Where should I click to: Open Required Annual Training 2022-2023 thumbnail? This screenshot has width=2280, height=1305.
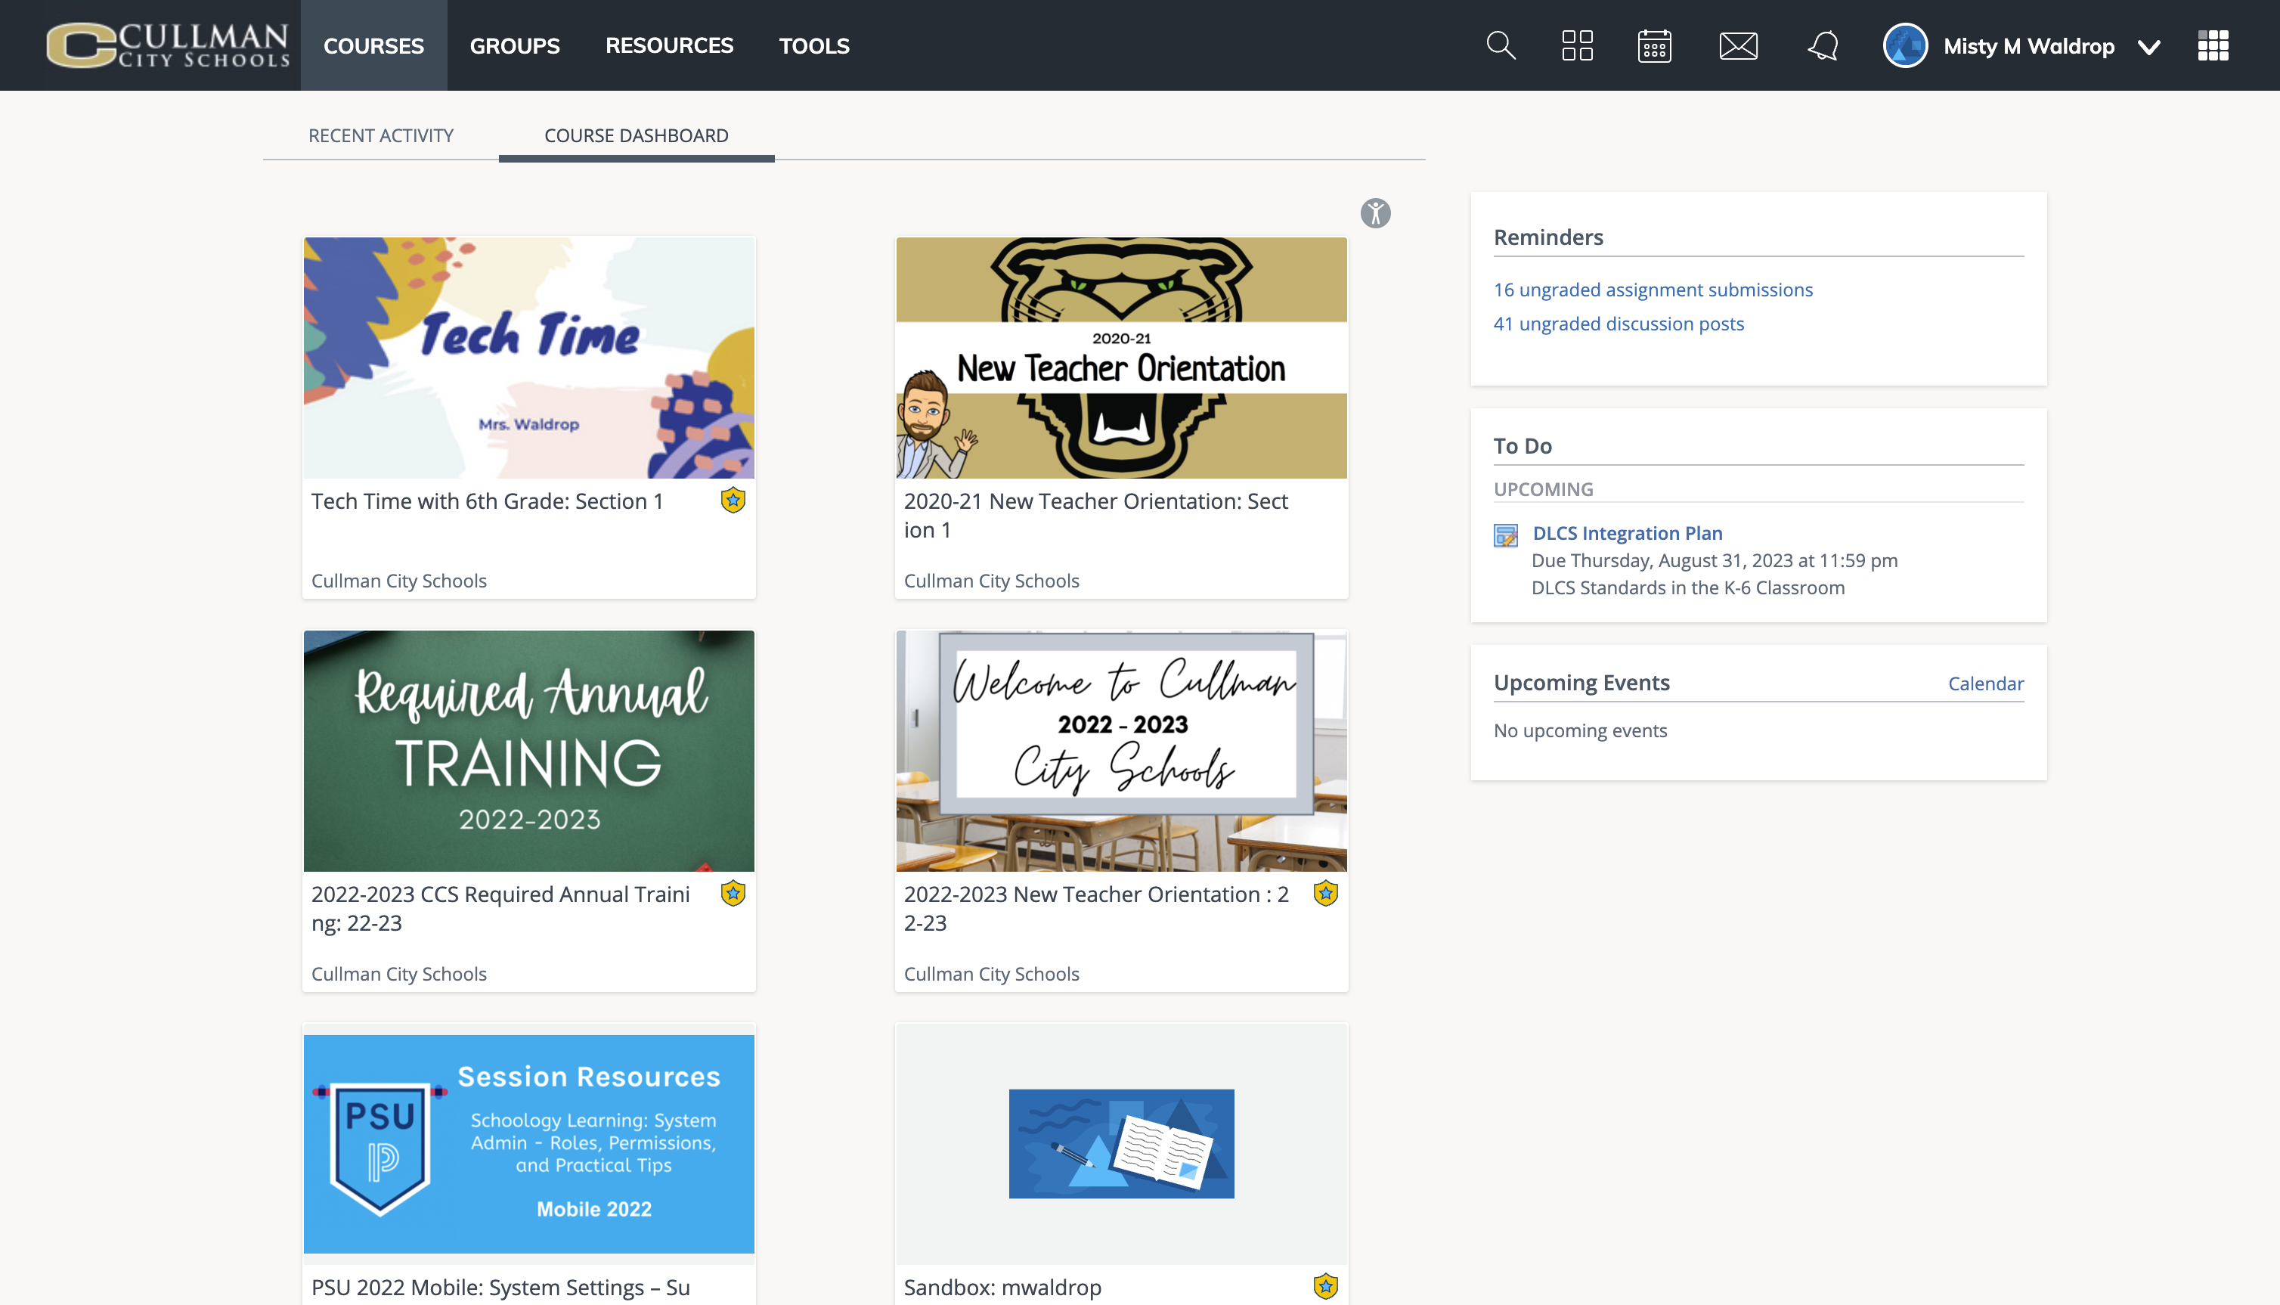pyautogui.click(x=528, y=751)
